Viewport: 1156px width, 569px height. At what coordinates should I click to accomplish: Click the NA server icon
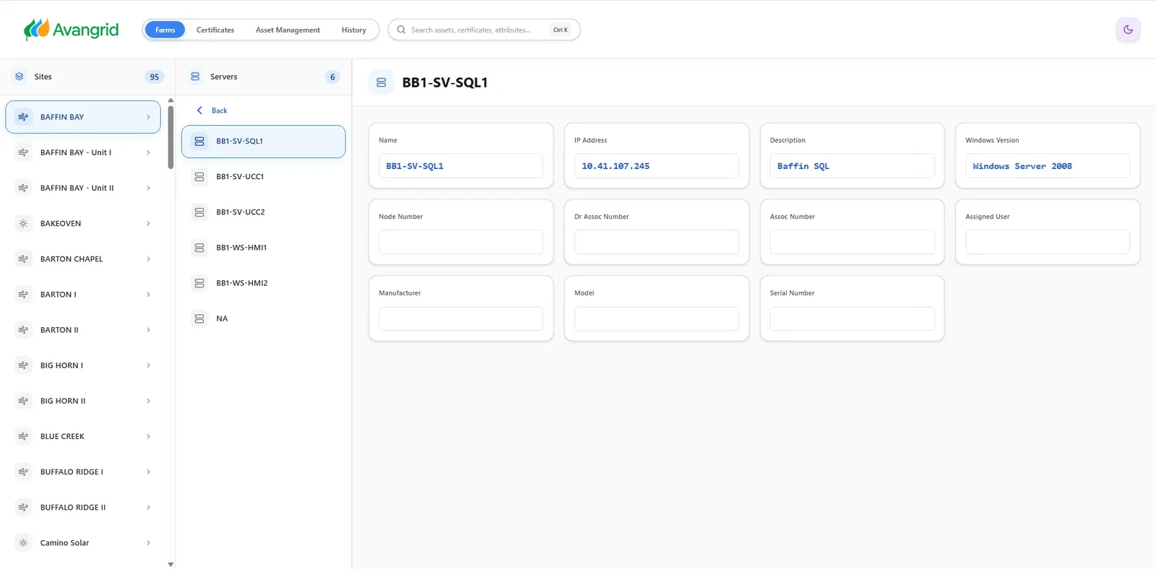[199, 318]
